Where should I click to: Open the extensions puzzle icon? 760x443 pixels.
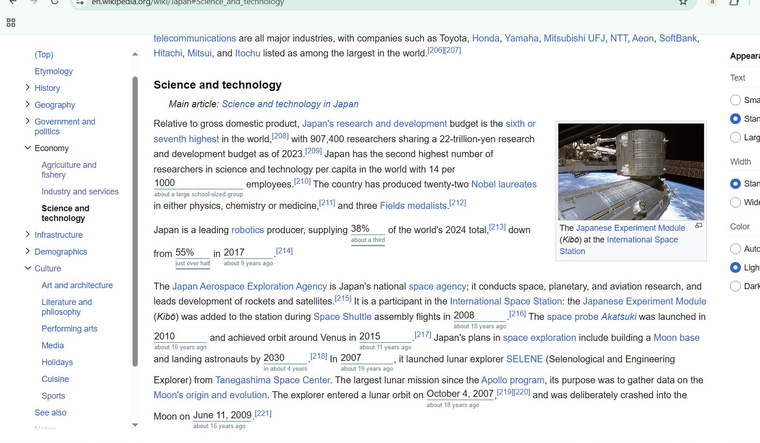(734, 2)
